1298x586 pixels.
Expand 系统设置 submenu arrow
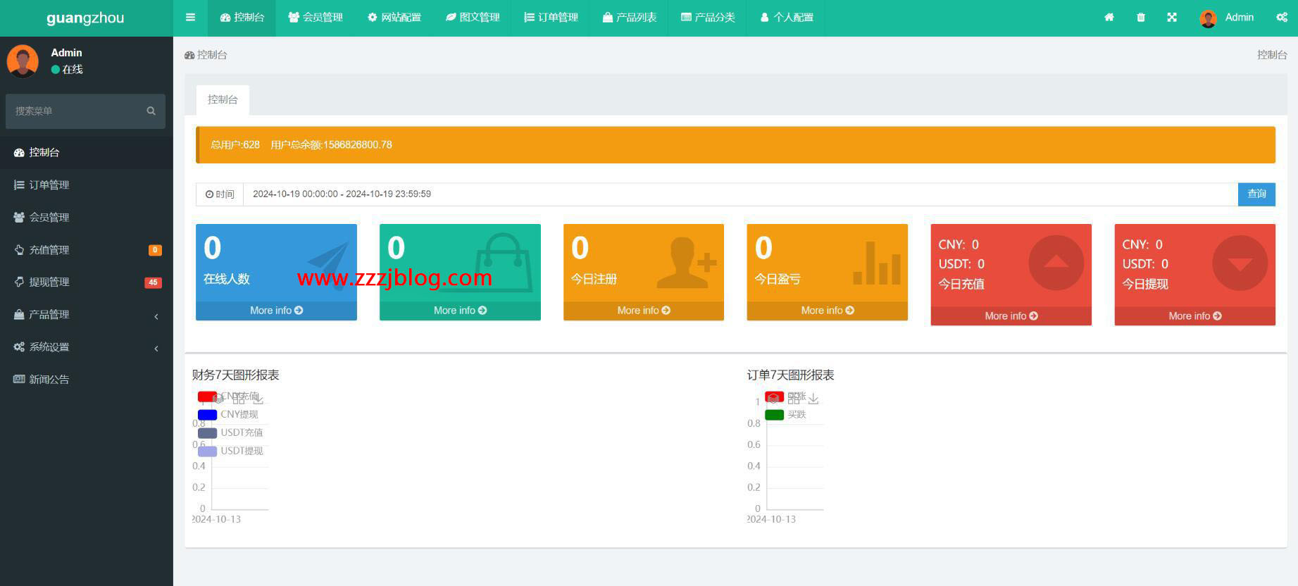[156, 348]
